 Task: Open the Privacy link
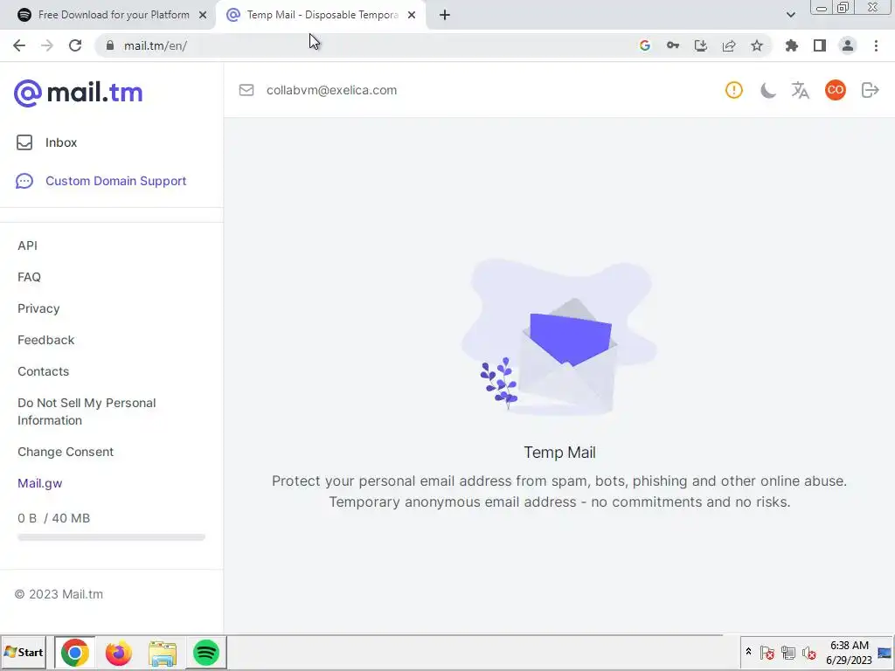point(38,308)
